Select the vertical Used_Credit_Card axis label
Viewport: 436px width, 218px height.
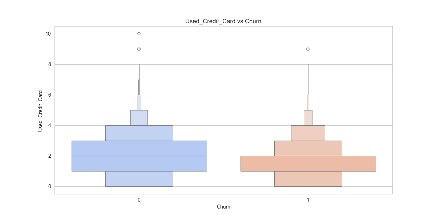[41, 111]
